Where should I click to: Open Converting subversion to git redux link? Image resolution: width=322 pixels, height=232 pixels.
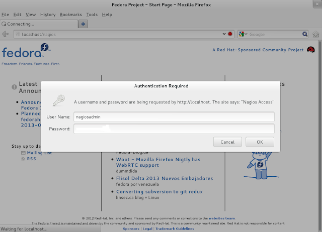(x=159, y=192)
